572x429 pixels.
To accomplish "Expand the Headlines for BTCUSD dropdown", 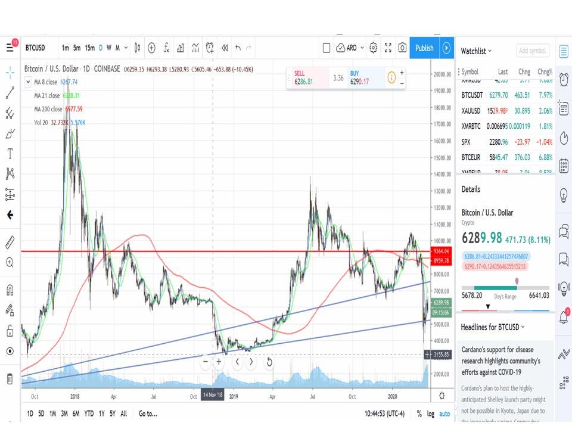I will point(492,327).
